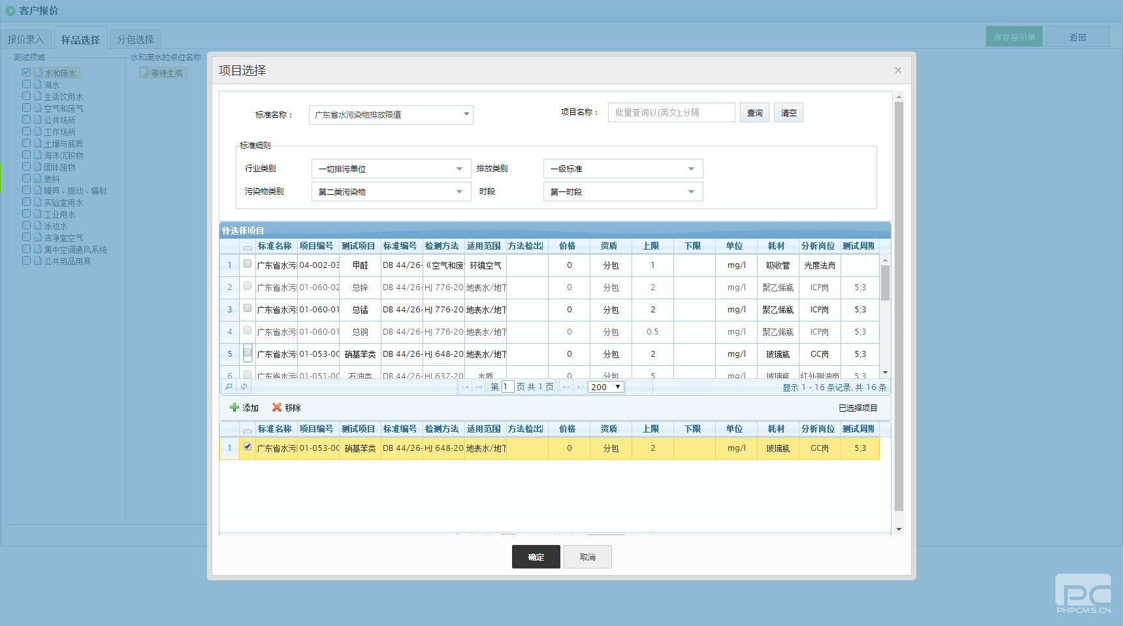Check the 甲醛 row checkbox
The width and height of the screenshot is (1124, 626).
[x=248, y=264]
